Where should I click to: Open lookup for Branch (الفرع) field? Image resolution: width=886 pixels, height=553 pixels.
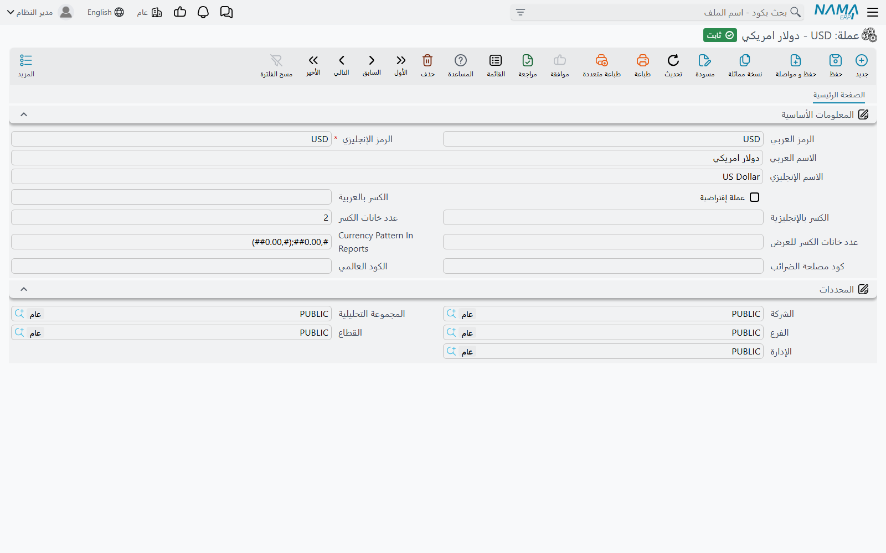(x=451, y=332)
